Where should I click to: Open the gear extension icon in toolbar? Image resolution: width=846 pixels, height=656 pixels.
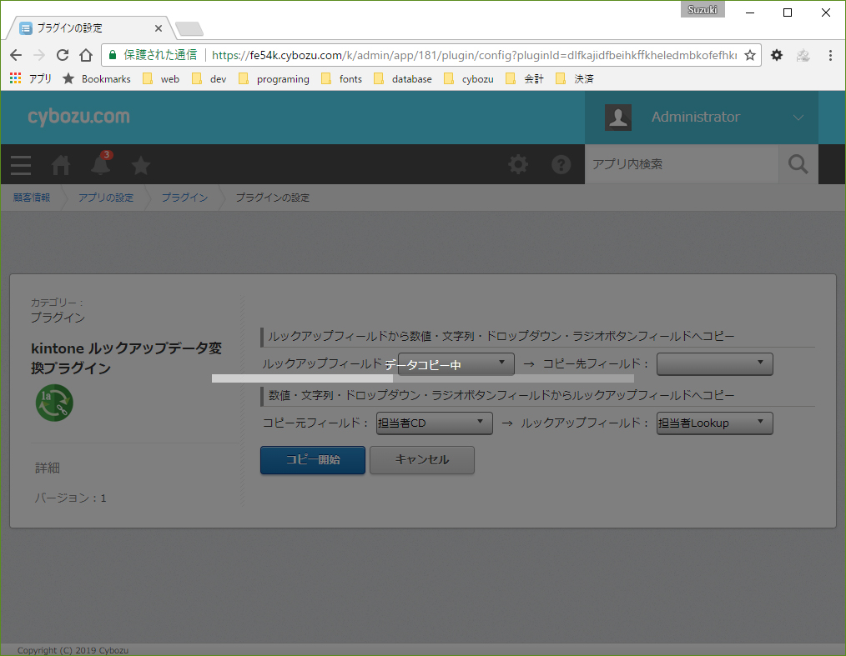(x=777, y=55)
